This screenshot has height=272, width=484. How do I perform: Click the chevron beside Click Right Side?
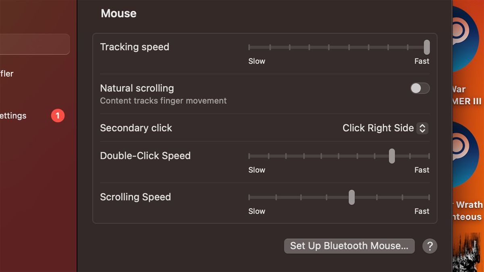422,128
